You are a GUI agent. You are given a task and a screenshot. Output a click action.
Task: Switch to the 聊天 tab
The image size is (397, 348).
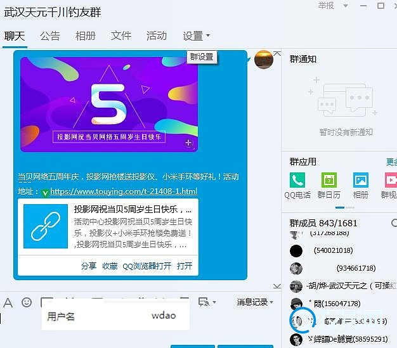[x=15, y=36]
